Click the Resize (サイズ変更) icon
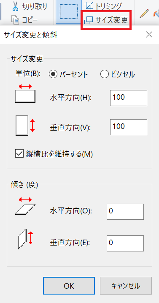Image resolution: width=159 pixels, height=303 pixels. point(89,20)
